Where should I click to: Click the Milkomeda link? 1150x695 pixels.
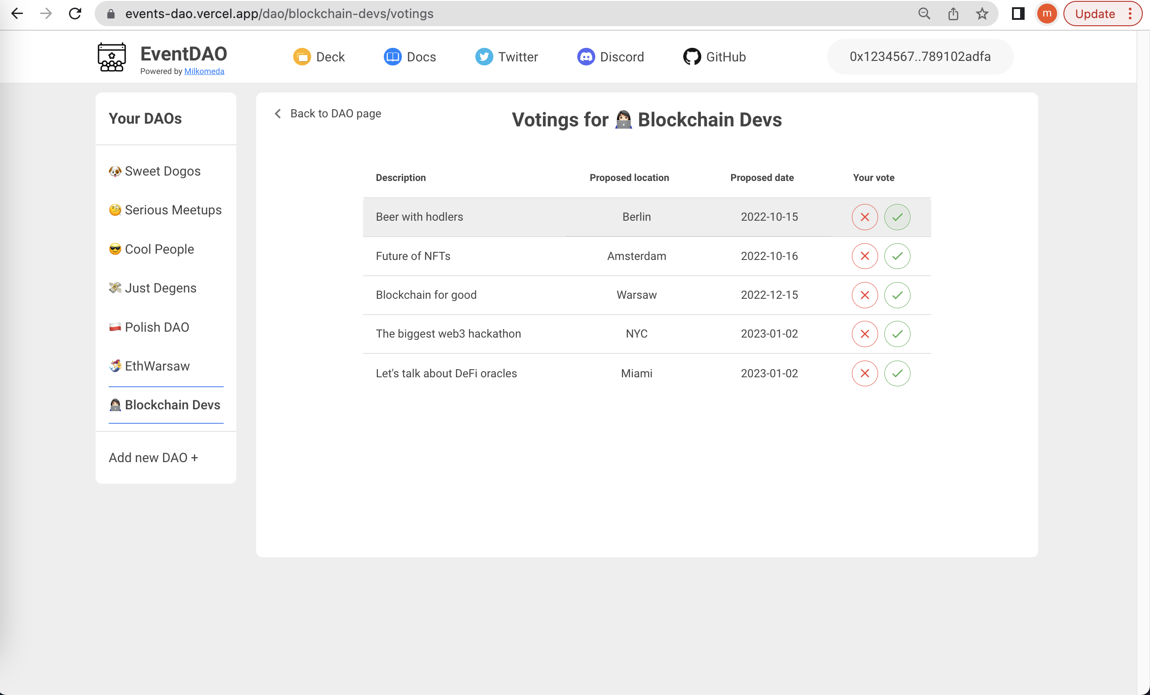click(x=203, y=71)
